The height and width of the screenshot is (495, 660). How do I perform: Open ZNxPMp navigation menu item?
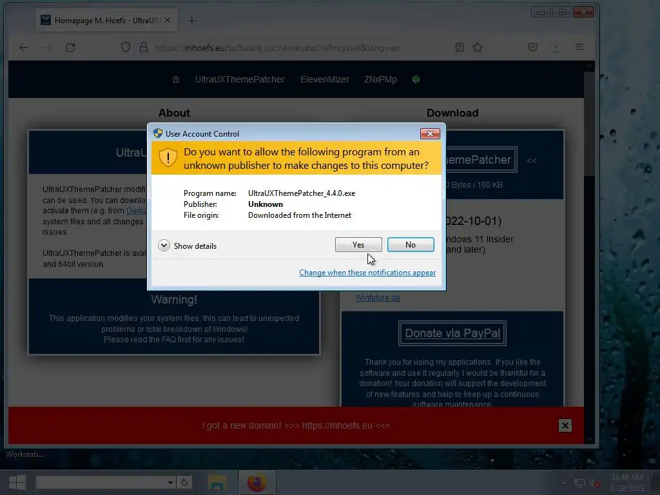(380, 79)
